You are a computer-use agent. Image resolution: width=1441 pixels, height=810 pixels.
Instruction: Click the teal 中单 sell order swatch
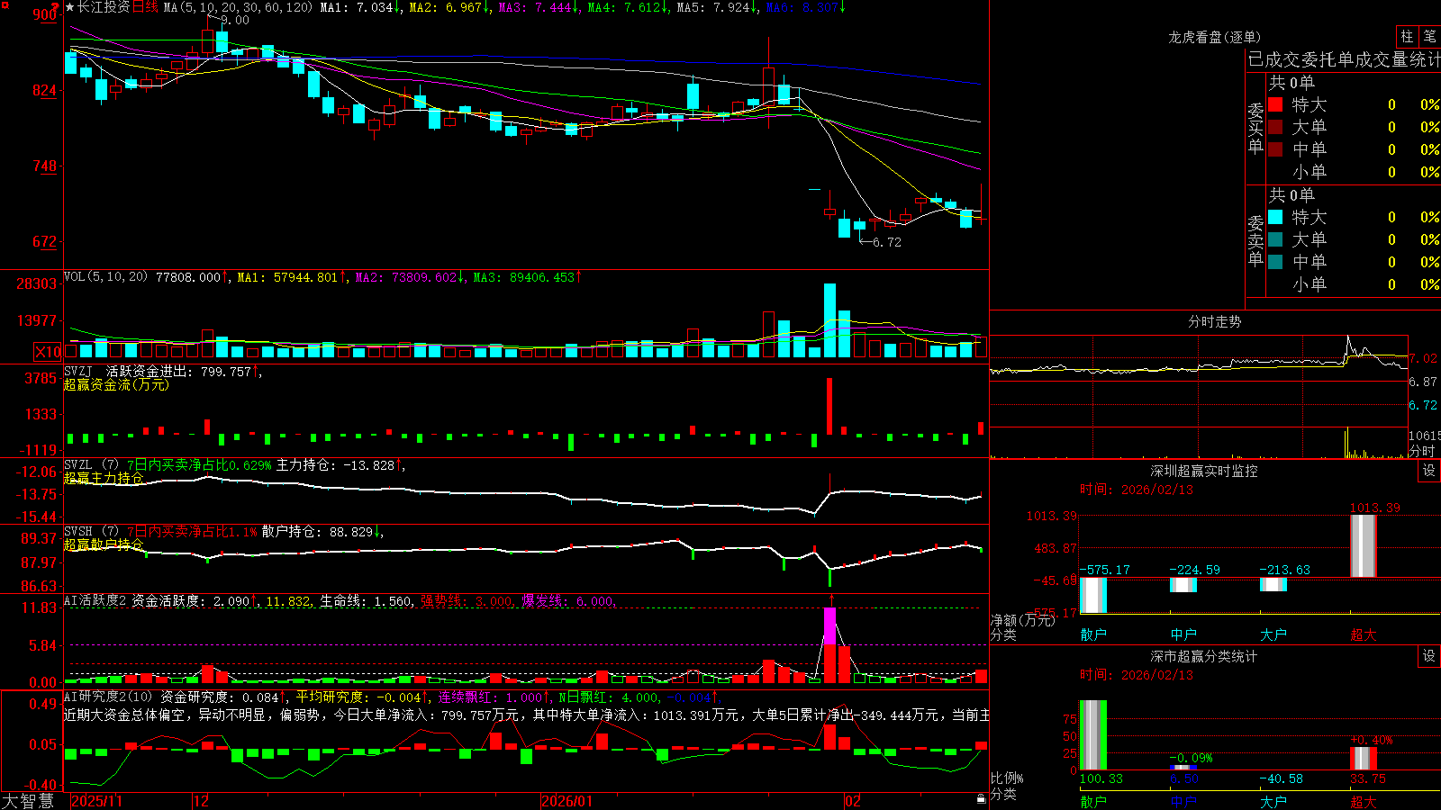coord(1275,262)
